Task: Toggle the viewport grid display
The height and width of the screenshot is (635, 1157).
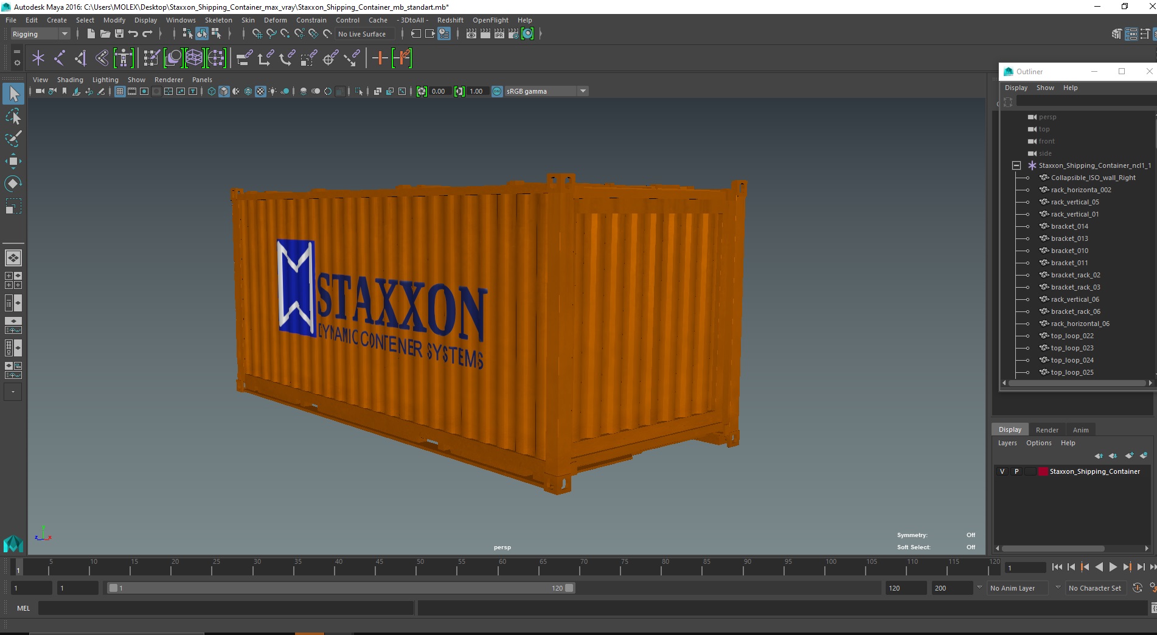Action: pos(120,91)
